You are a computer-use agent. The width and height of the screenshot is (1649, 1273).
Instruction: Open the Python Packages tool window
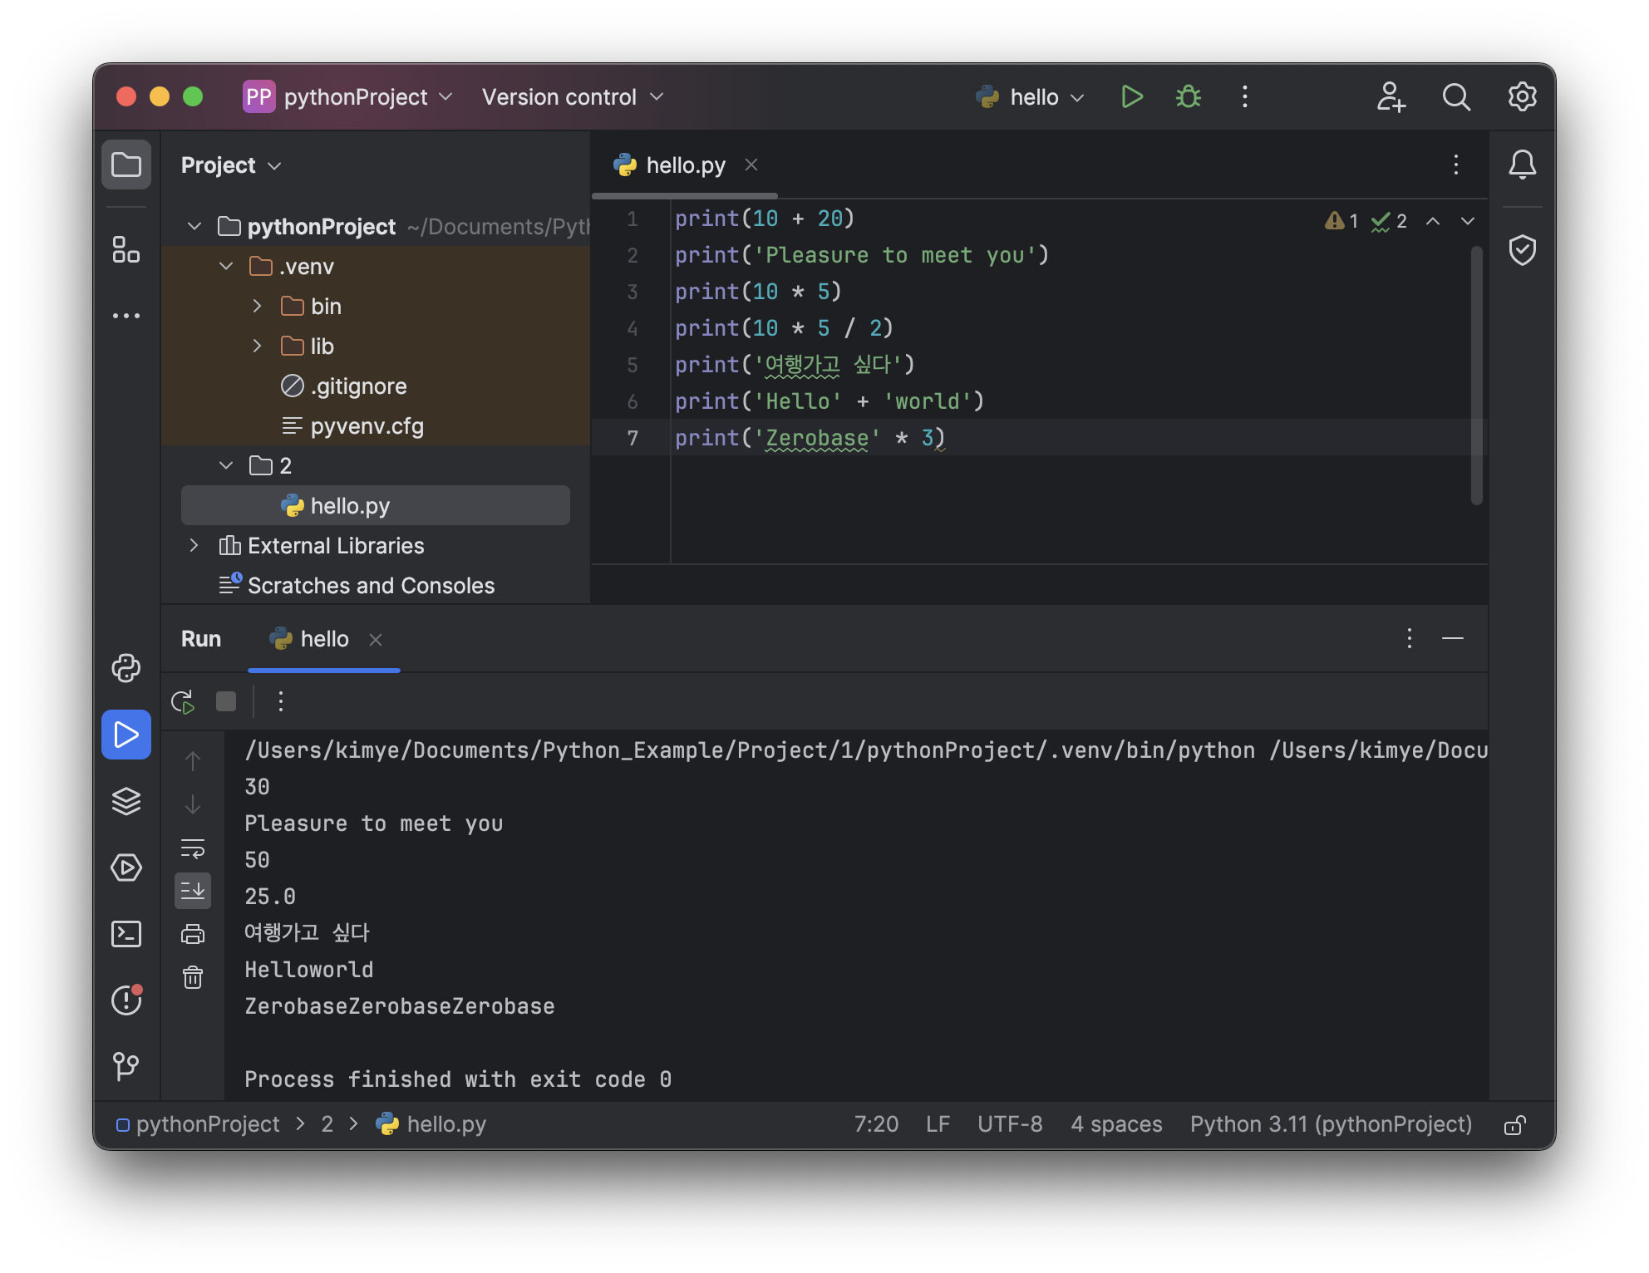126,801
